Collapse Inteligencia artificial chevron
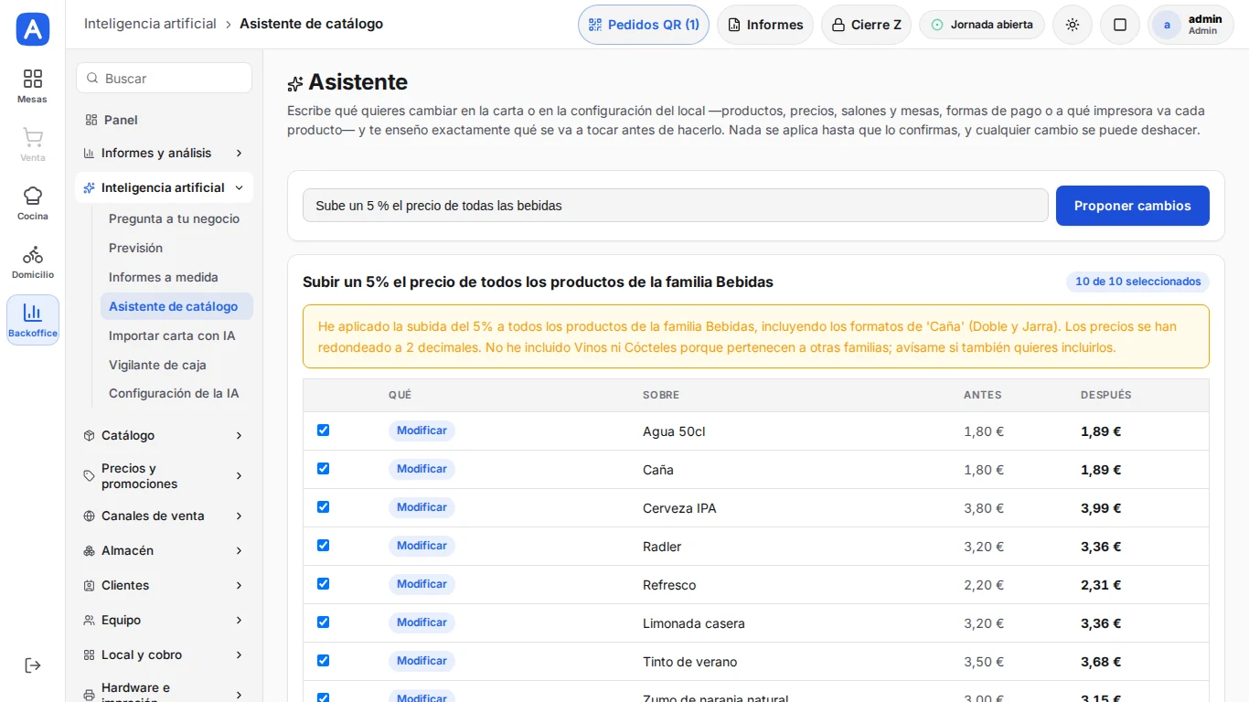Image resolution: width=1249 pixels, height=702 pixels. (x=239, y=187)
